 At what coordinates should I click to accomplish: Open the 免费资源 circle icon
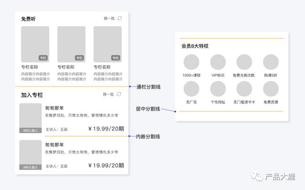point(271,89)
